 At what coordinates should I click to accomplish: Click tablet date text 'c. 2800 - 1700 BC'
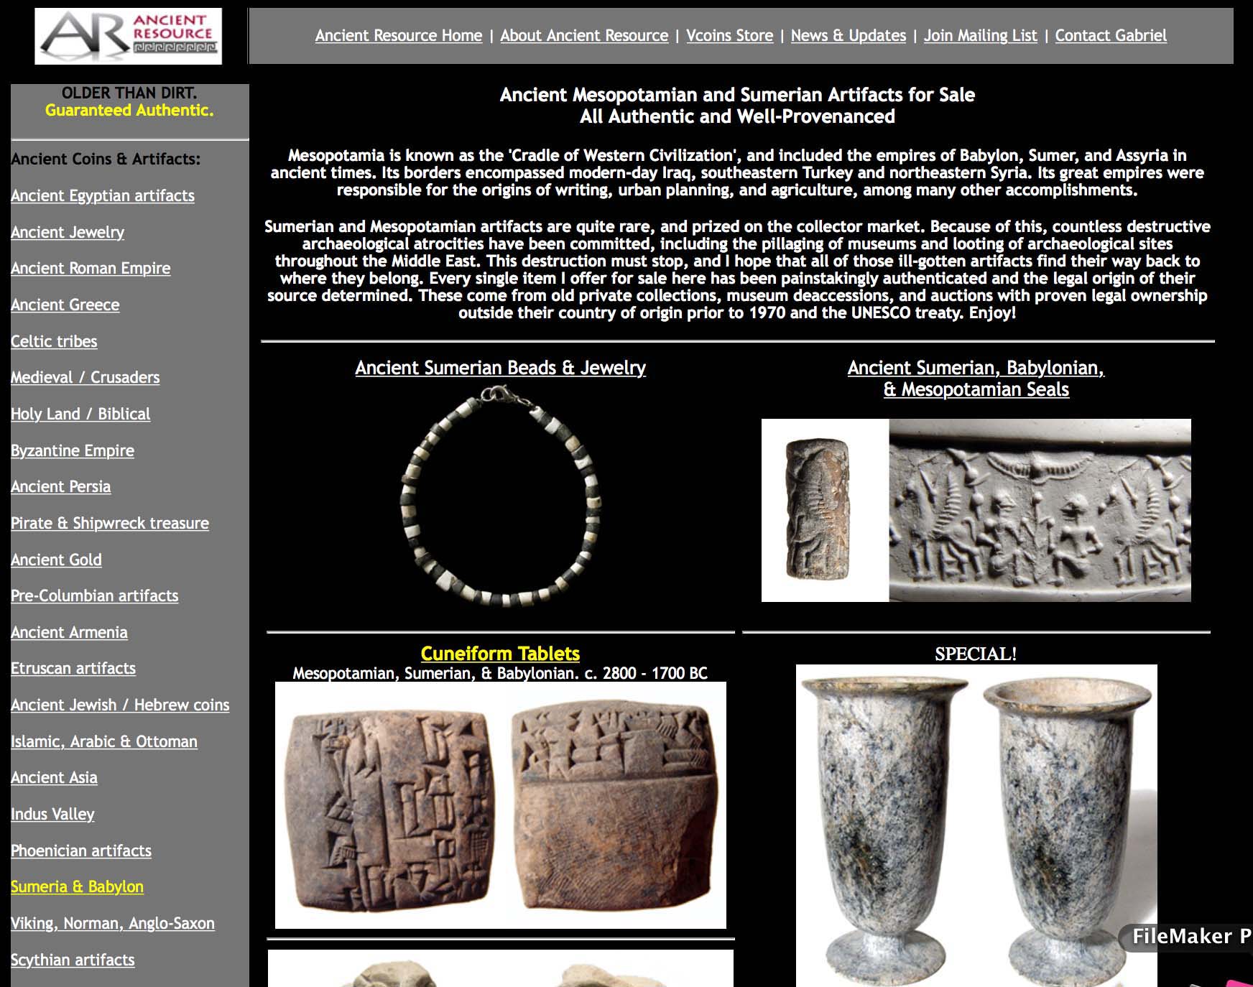coord(644,673)
